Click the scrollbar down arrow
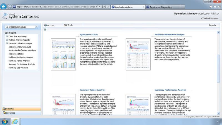Image resolution: width=222 pixels, height=125 pixels. (x=218, y=113)
